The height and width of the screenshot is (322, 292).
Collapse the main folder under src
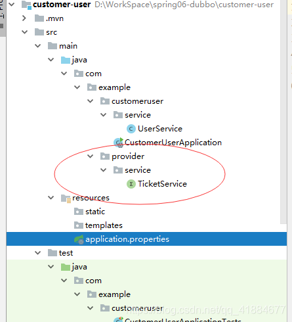tap(38, 46)
